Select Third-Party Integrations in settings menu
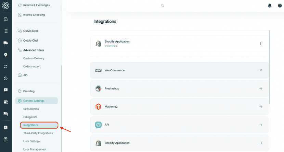The image size is (284, 152). coord(38,133)
